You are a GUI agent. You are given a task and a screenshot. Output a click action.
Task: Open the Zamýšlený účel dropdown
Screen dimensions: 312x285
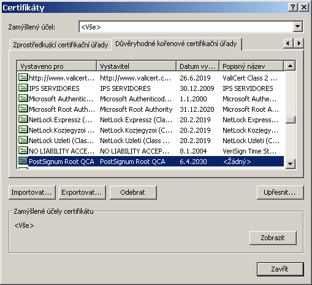pyautogui.click(x=298, y=26)
